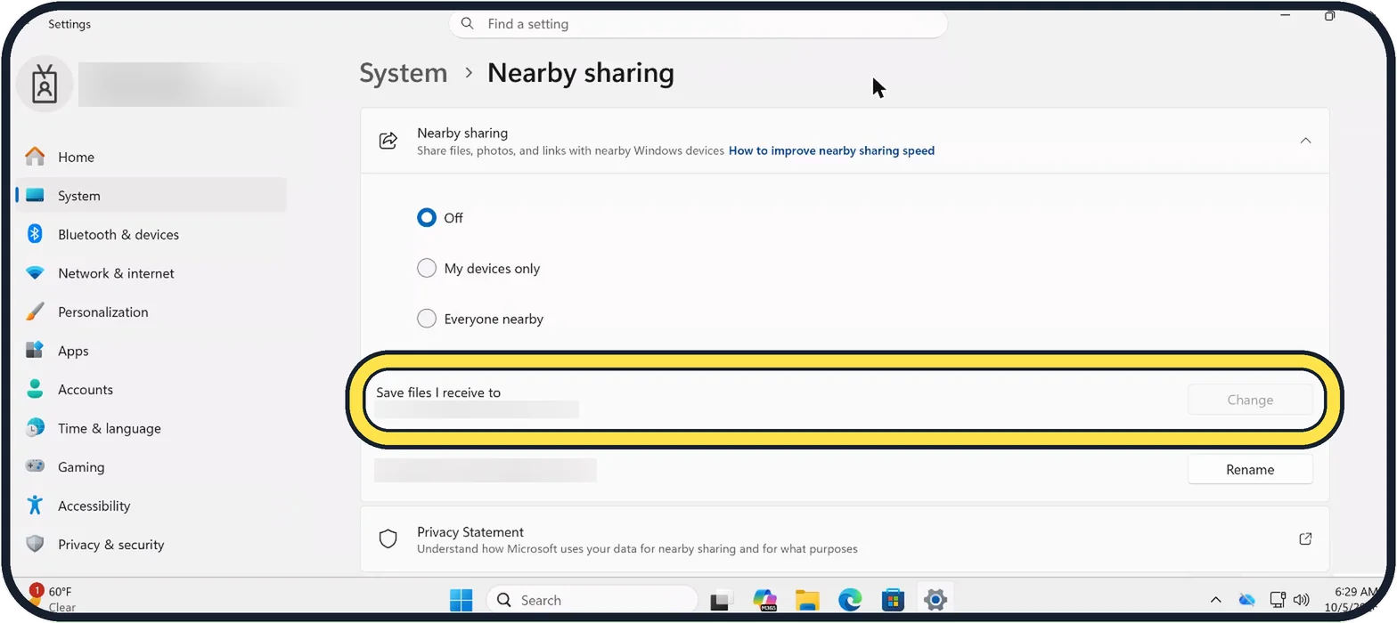
Task: Open the Windows Start menu
Action: (x=462, y=600)
